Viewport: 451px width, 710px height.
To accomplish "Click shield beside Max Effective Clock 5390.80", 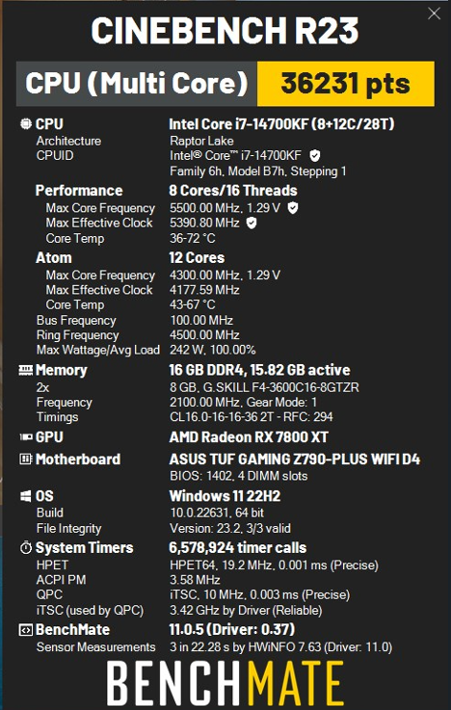I will coord(252,223).
